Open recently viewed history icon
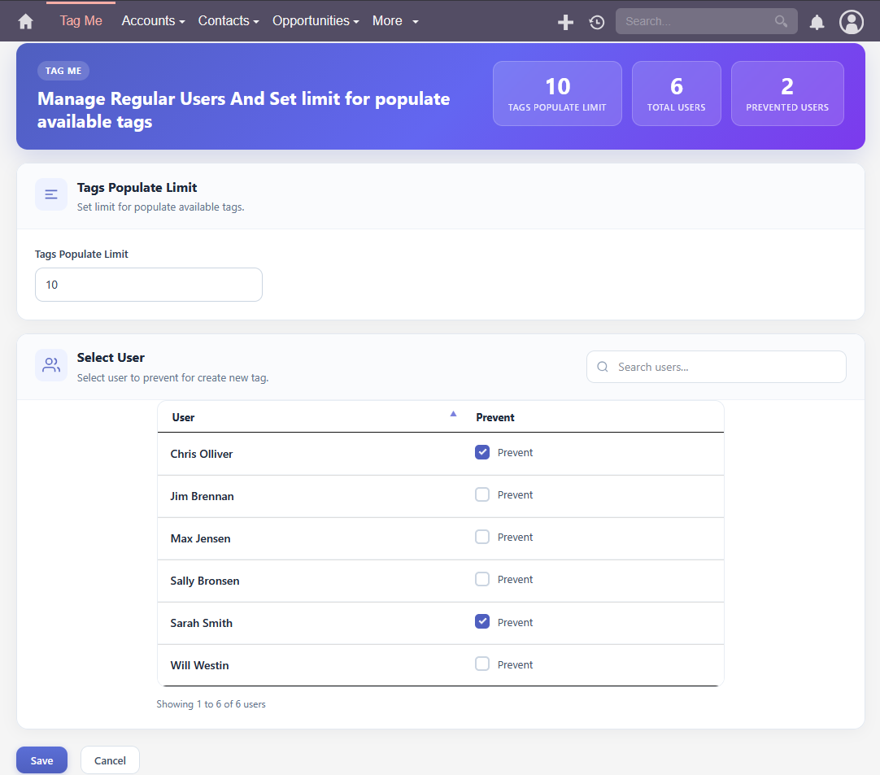880x775 pixels. (x=597, y=22)
